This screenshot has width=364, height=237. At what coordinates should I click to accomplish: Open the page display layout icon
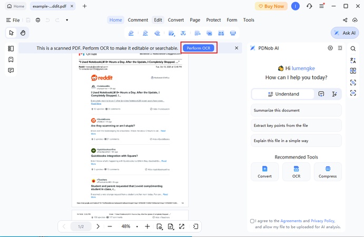(171, 226)
